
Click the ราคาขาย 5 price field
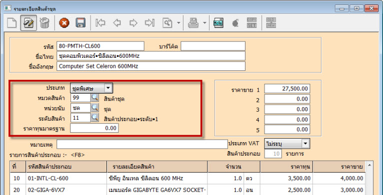tap(287, 130)
